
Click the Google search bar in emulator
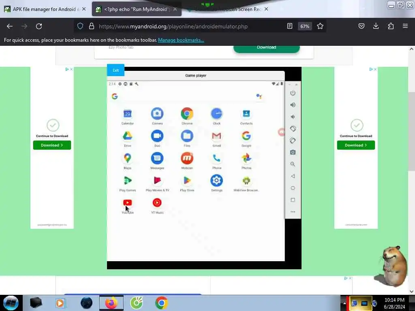[x=187, y=96]
